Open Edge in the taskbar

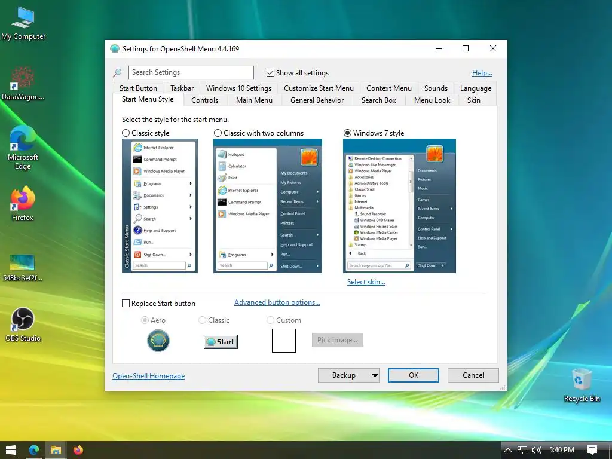[x=34, y=450]
